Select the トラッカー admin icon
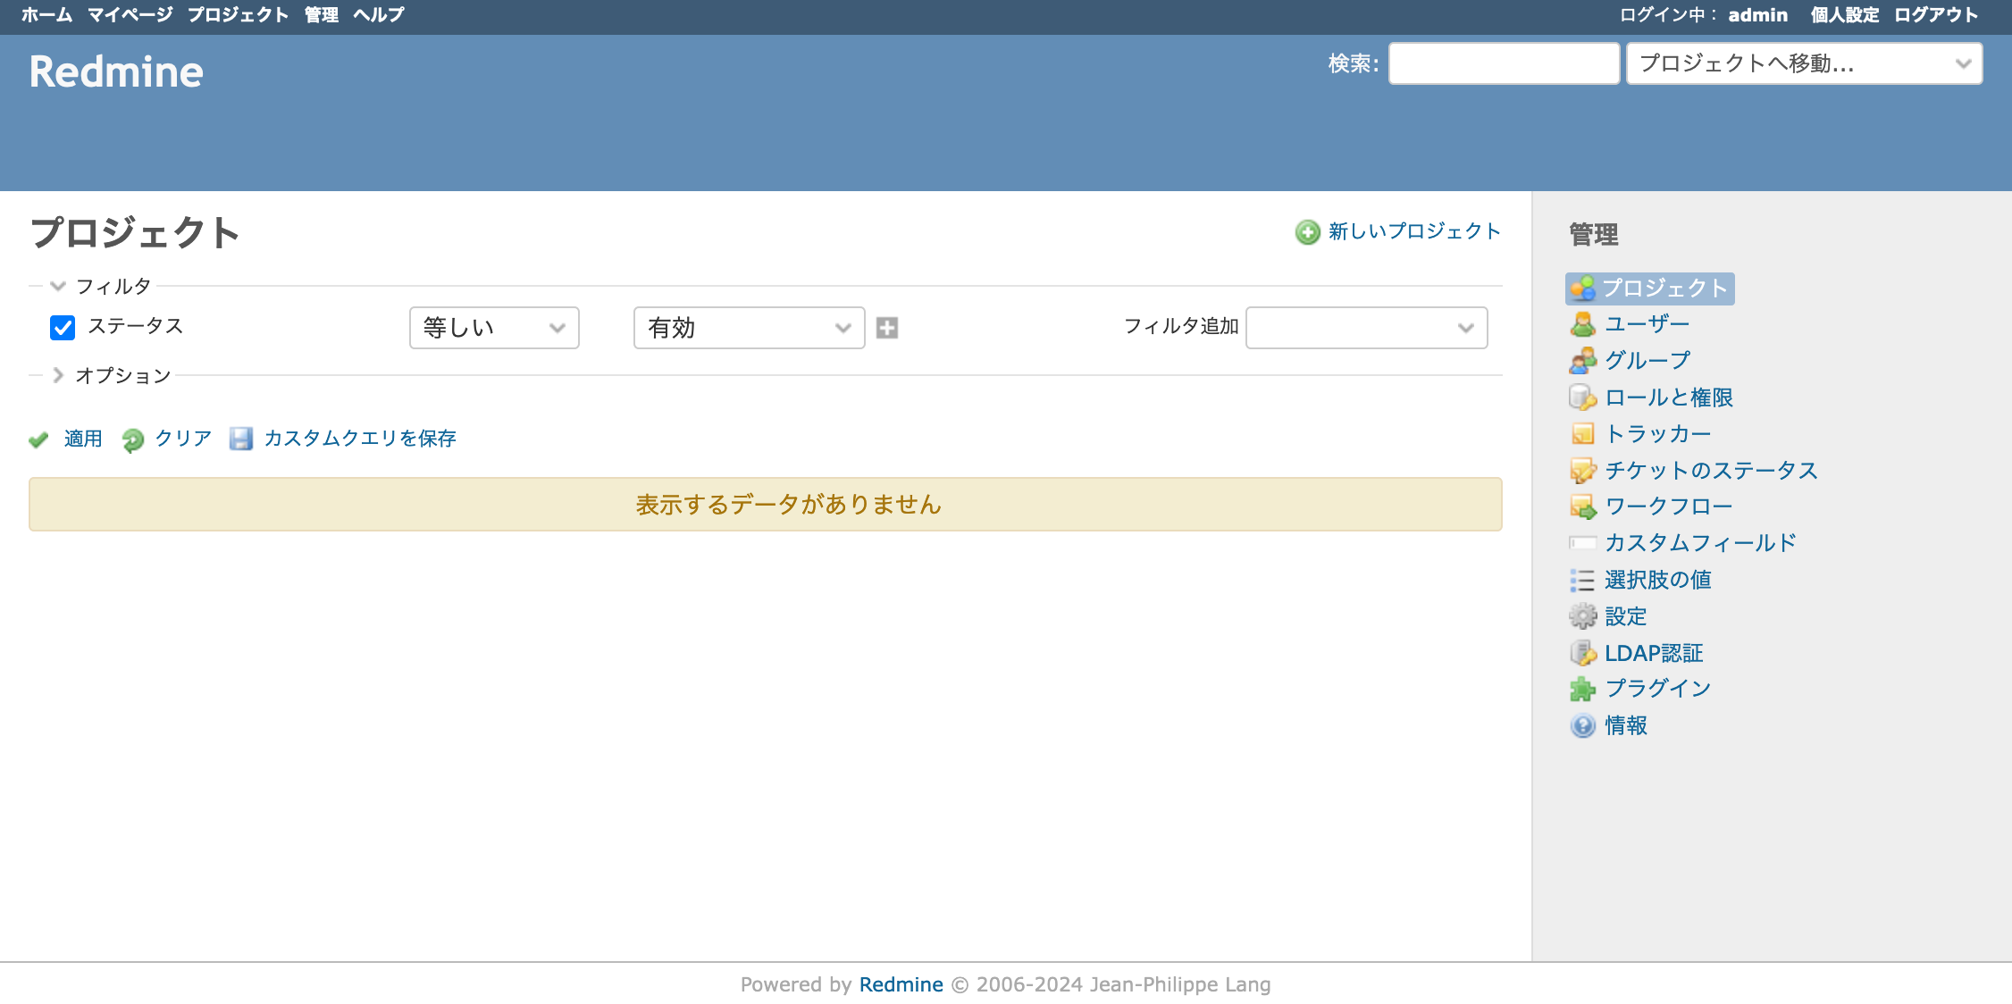Screen dimensions: 2012x1004 coord(1584,433)
